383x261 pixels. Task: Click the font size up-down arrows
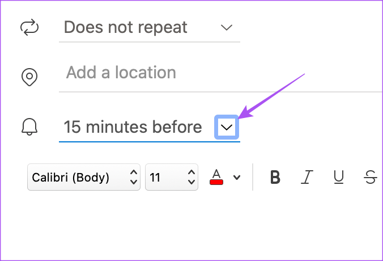point(190,178)
